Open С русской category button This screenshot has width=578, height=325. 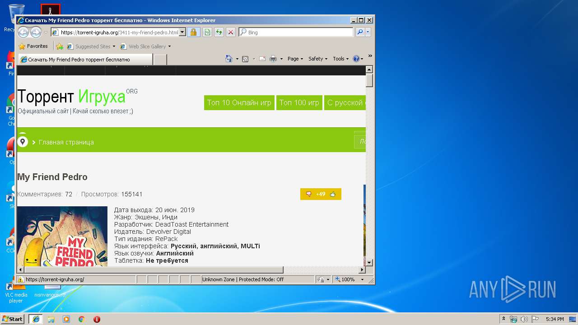coord(345,102)
